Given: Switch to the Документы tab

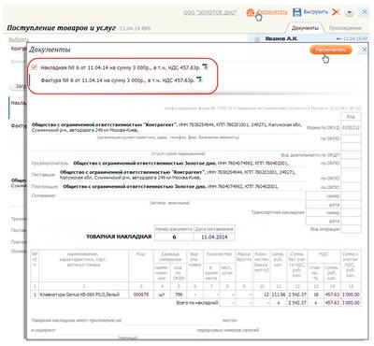Looking at the screenshot, I should (305, 28).
